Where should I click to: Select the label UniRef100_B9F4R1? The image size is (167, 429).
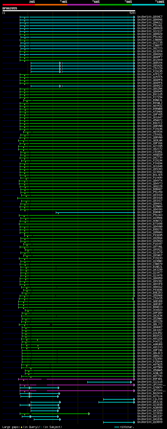(x=150, y=379)
